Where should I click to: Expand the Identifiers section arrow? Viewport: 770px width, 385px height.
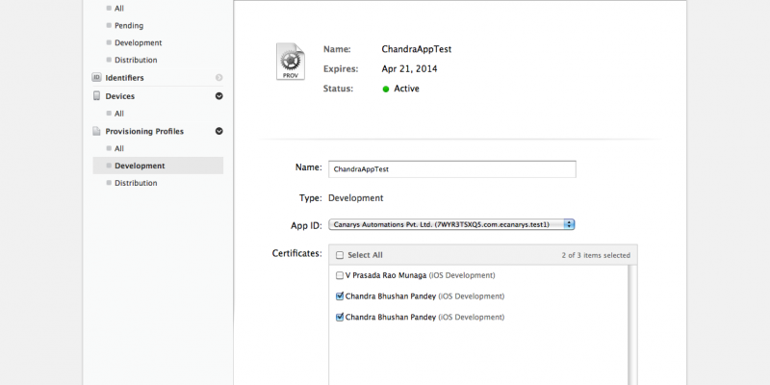pos(218,77)
